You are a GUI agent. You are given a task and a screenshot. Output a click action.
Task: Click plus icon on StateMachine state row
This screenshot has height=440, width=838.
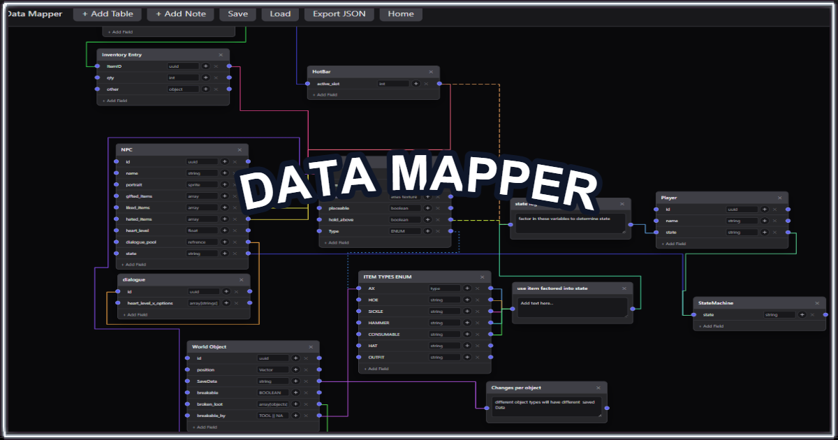(x=802, y=314)
